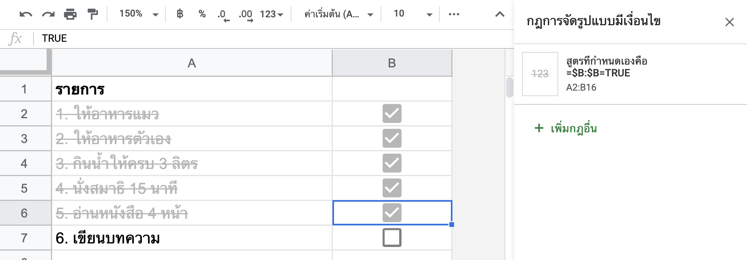The image size is (747, 260).
Task: Open the default font family dropdown
Action: click(338, 14)
